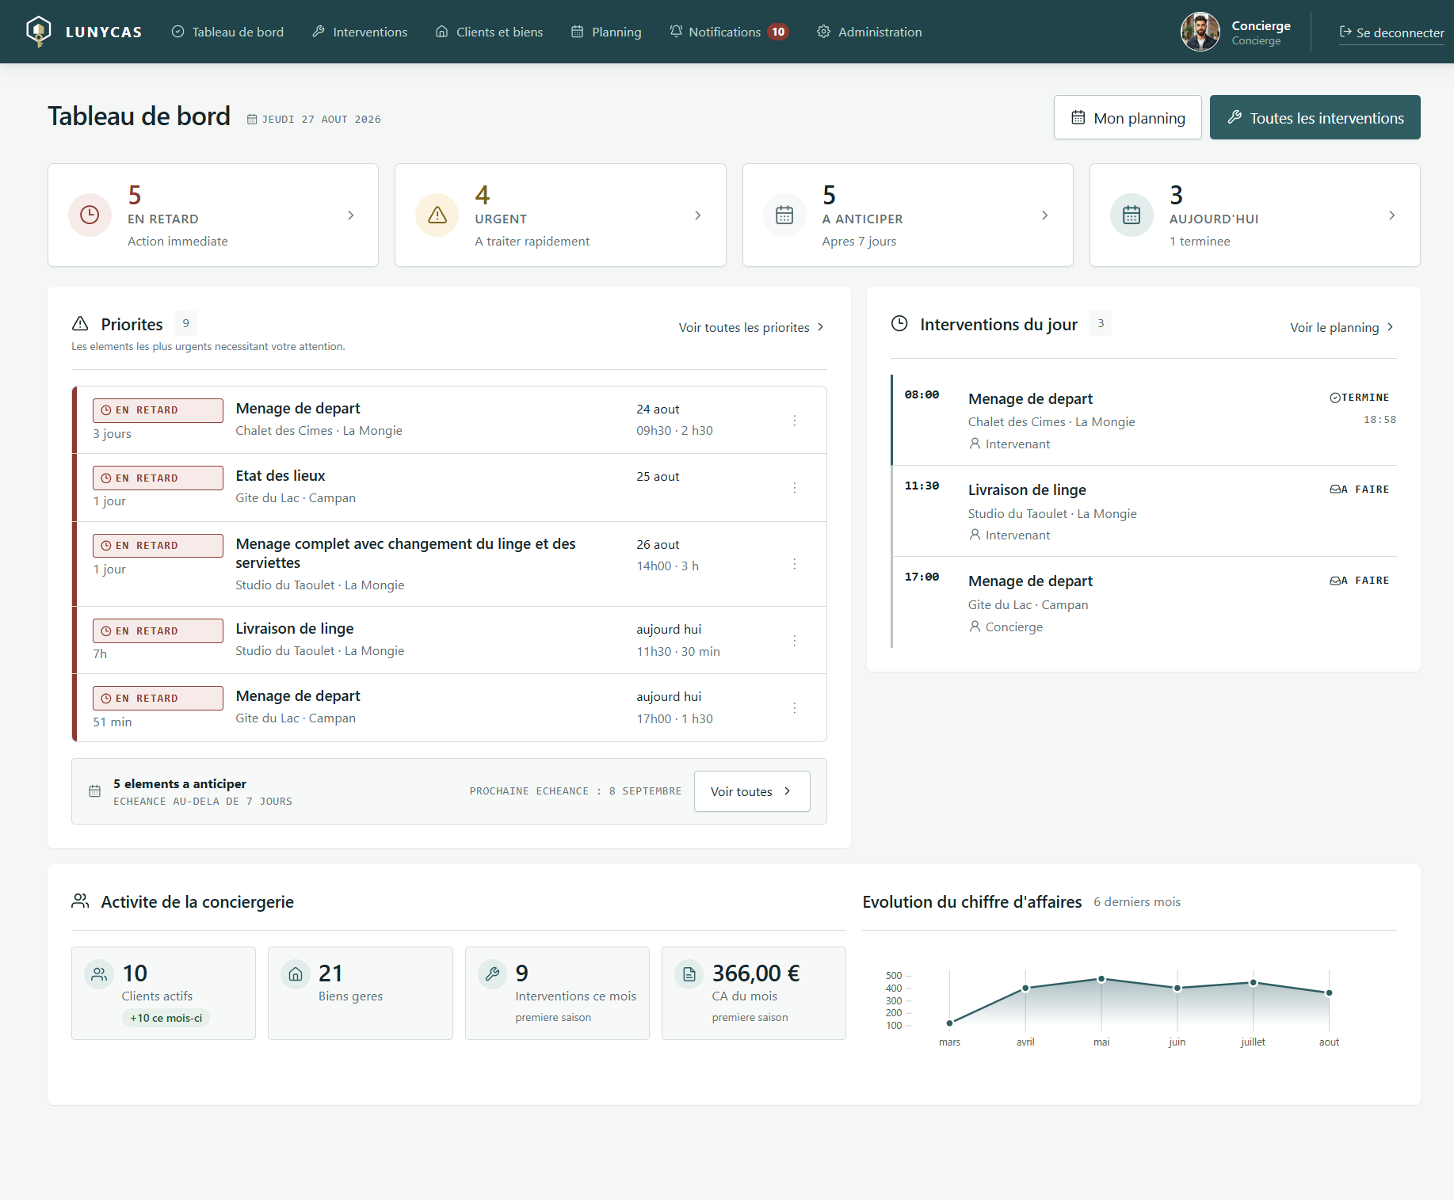Expand the Aujourd'hui card chevron
This screenshot has width=1454, height=1200.
(x=1392, y=215)
